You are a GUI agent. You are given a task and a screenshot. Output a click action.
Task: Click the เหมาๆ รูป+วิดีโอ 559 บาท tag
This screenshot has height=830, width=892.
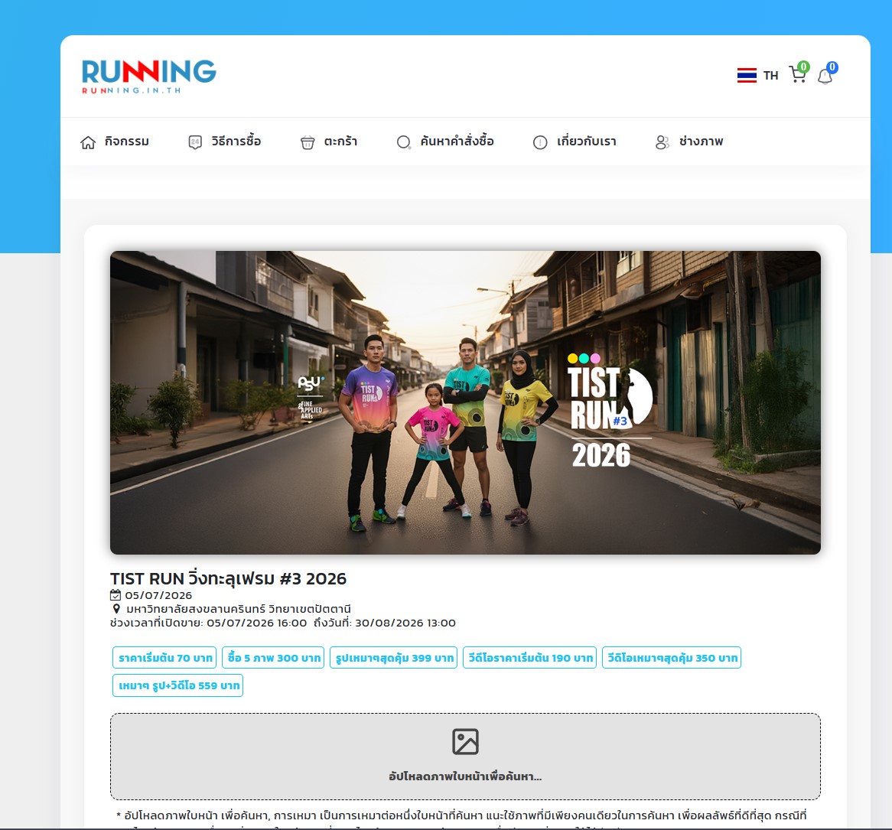(x=178, y=685)
